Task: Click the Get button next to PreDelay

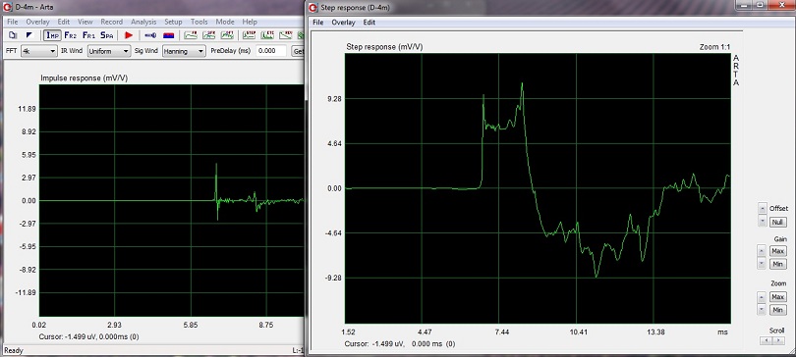Action: coord(298,51)
